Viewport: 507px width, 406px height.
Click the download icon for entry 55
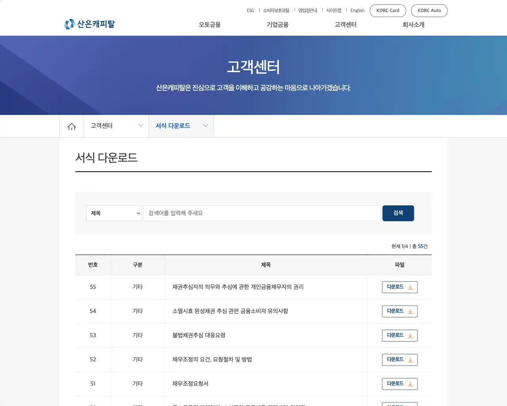point(411,287)
